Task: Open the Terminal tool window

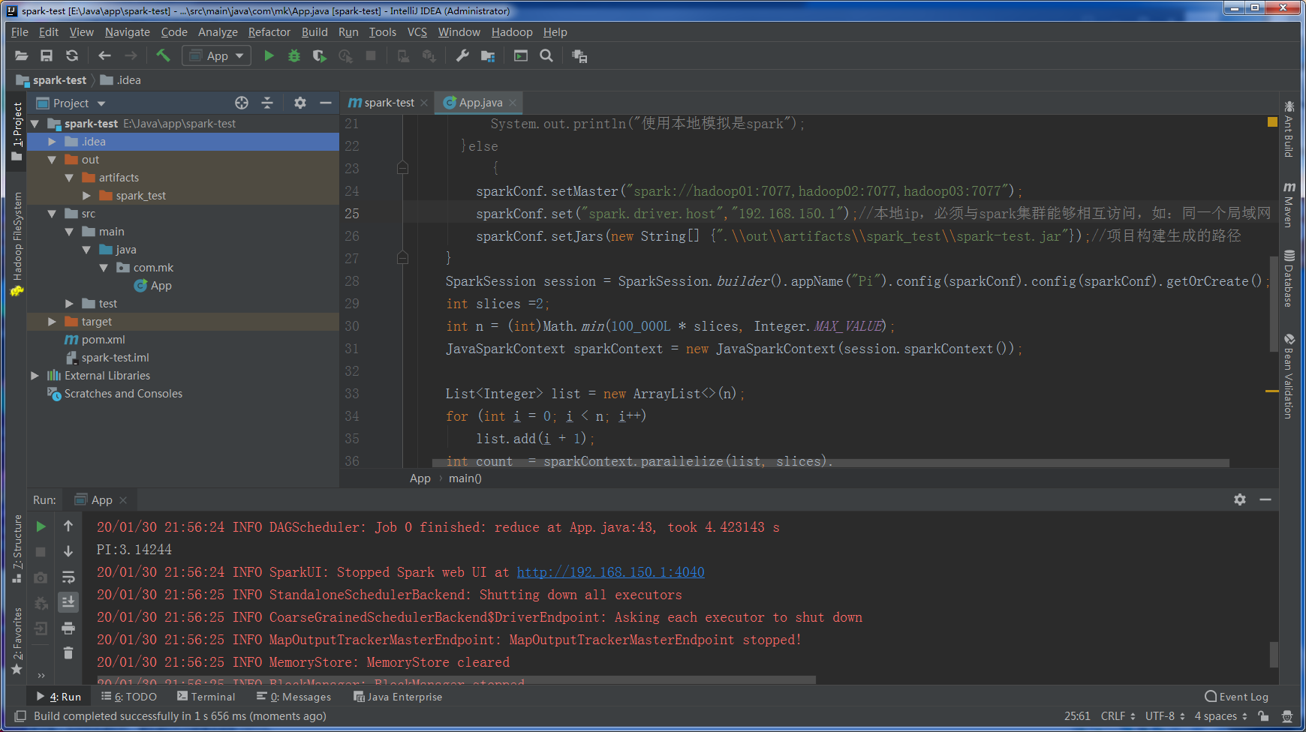Action: click(x=206, y=697)
